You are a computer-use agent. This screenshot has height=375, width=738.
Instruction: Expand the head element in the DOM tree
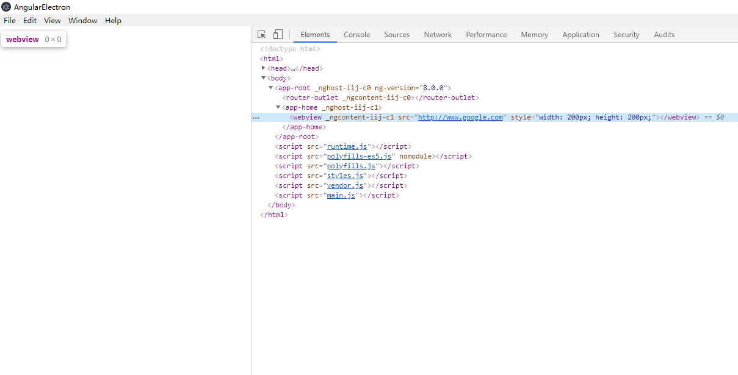[x=263, y=68]
